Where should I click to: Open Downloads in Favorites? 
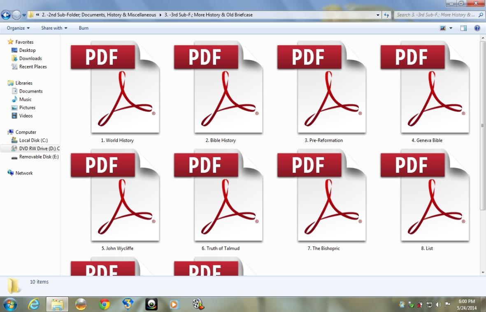tap(27, 58)
